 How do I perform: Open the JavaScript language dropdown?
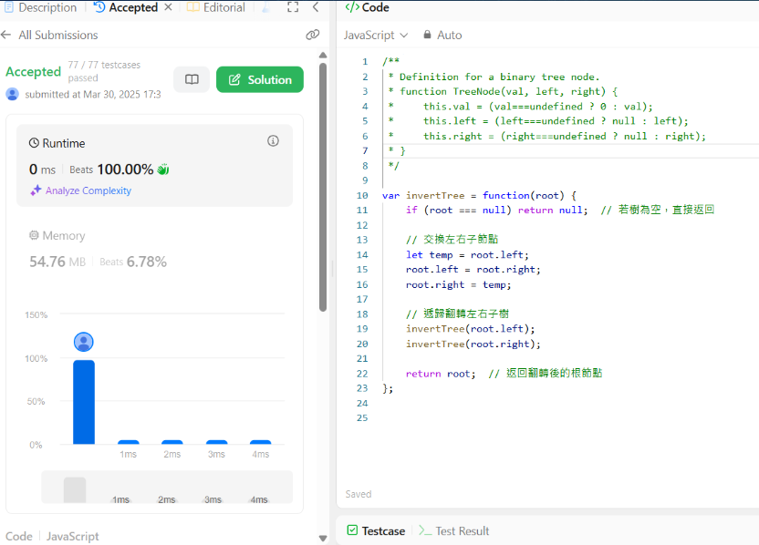[376, 35]
